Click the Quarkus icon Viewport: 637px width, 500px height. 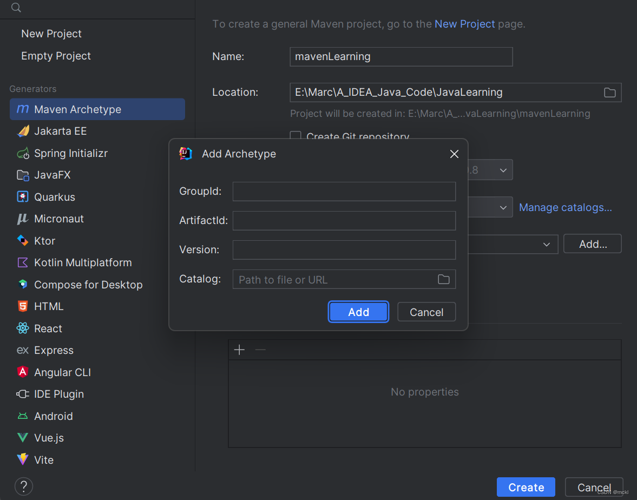click(x=23, y=197)
